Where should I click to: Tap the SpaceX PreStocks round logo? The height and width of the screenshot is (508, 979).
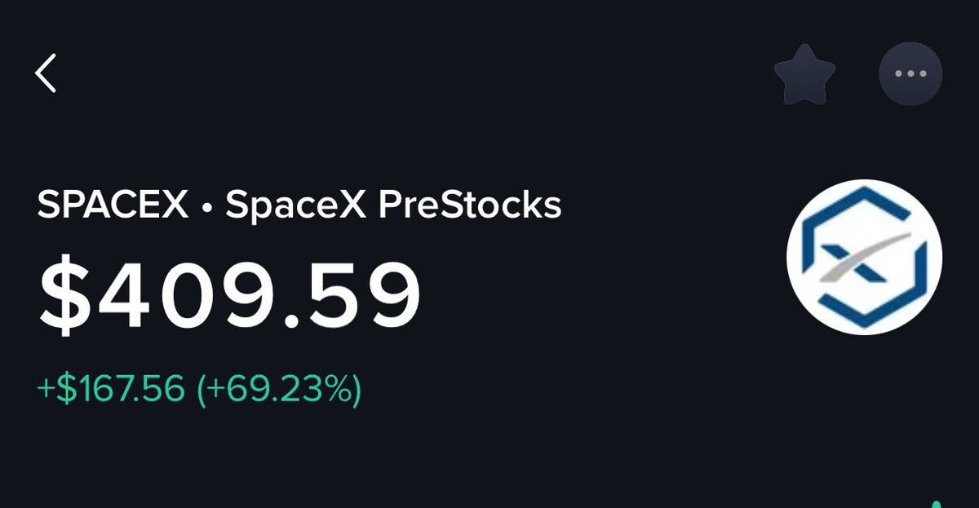click(864, 256)
